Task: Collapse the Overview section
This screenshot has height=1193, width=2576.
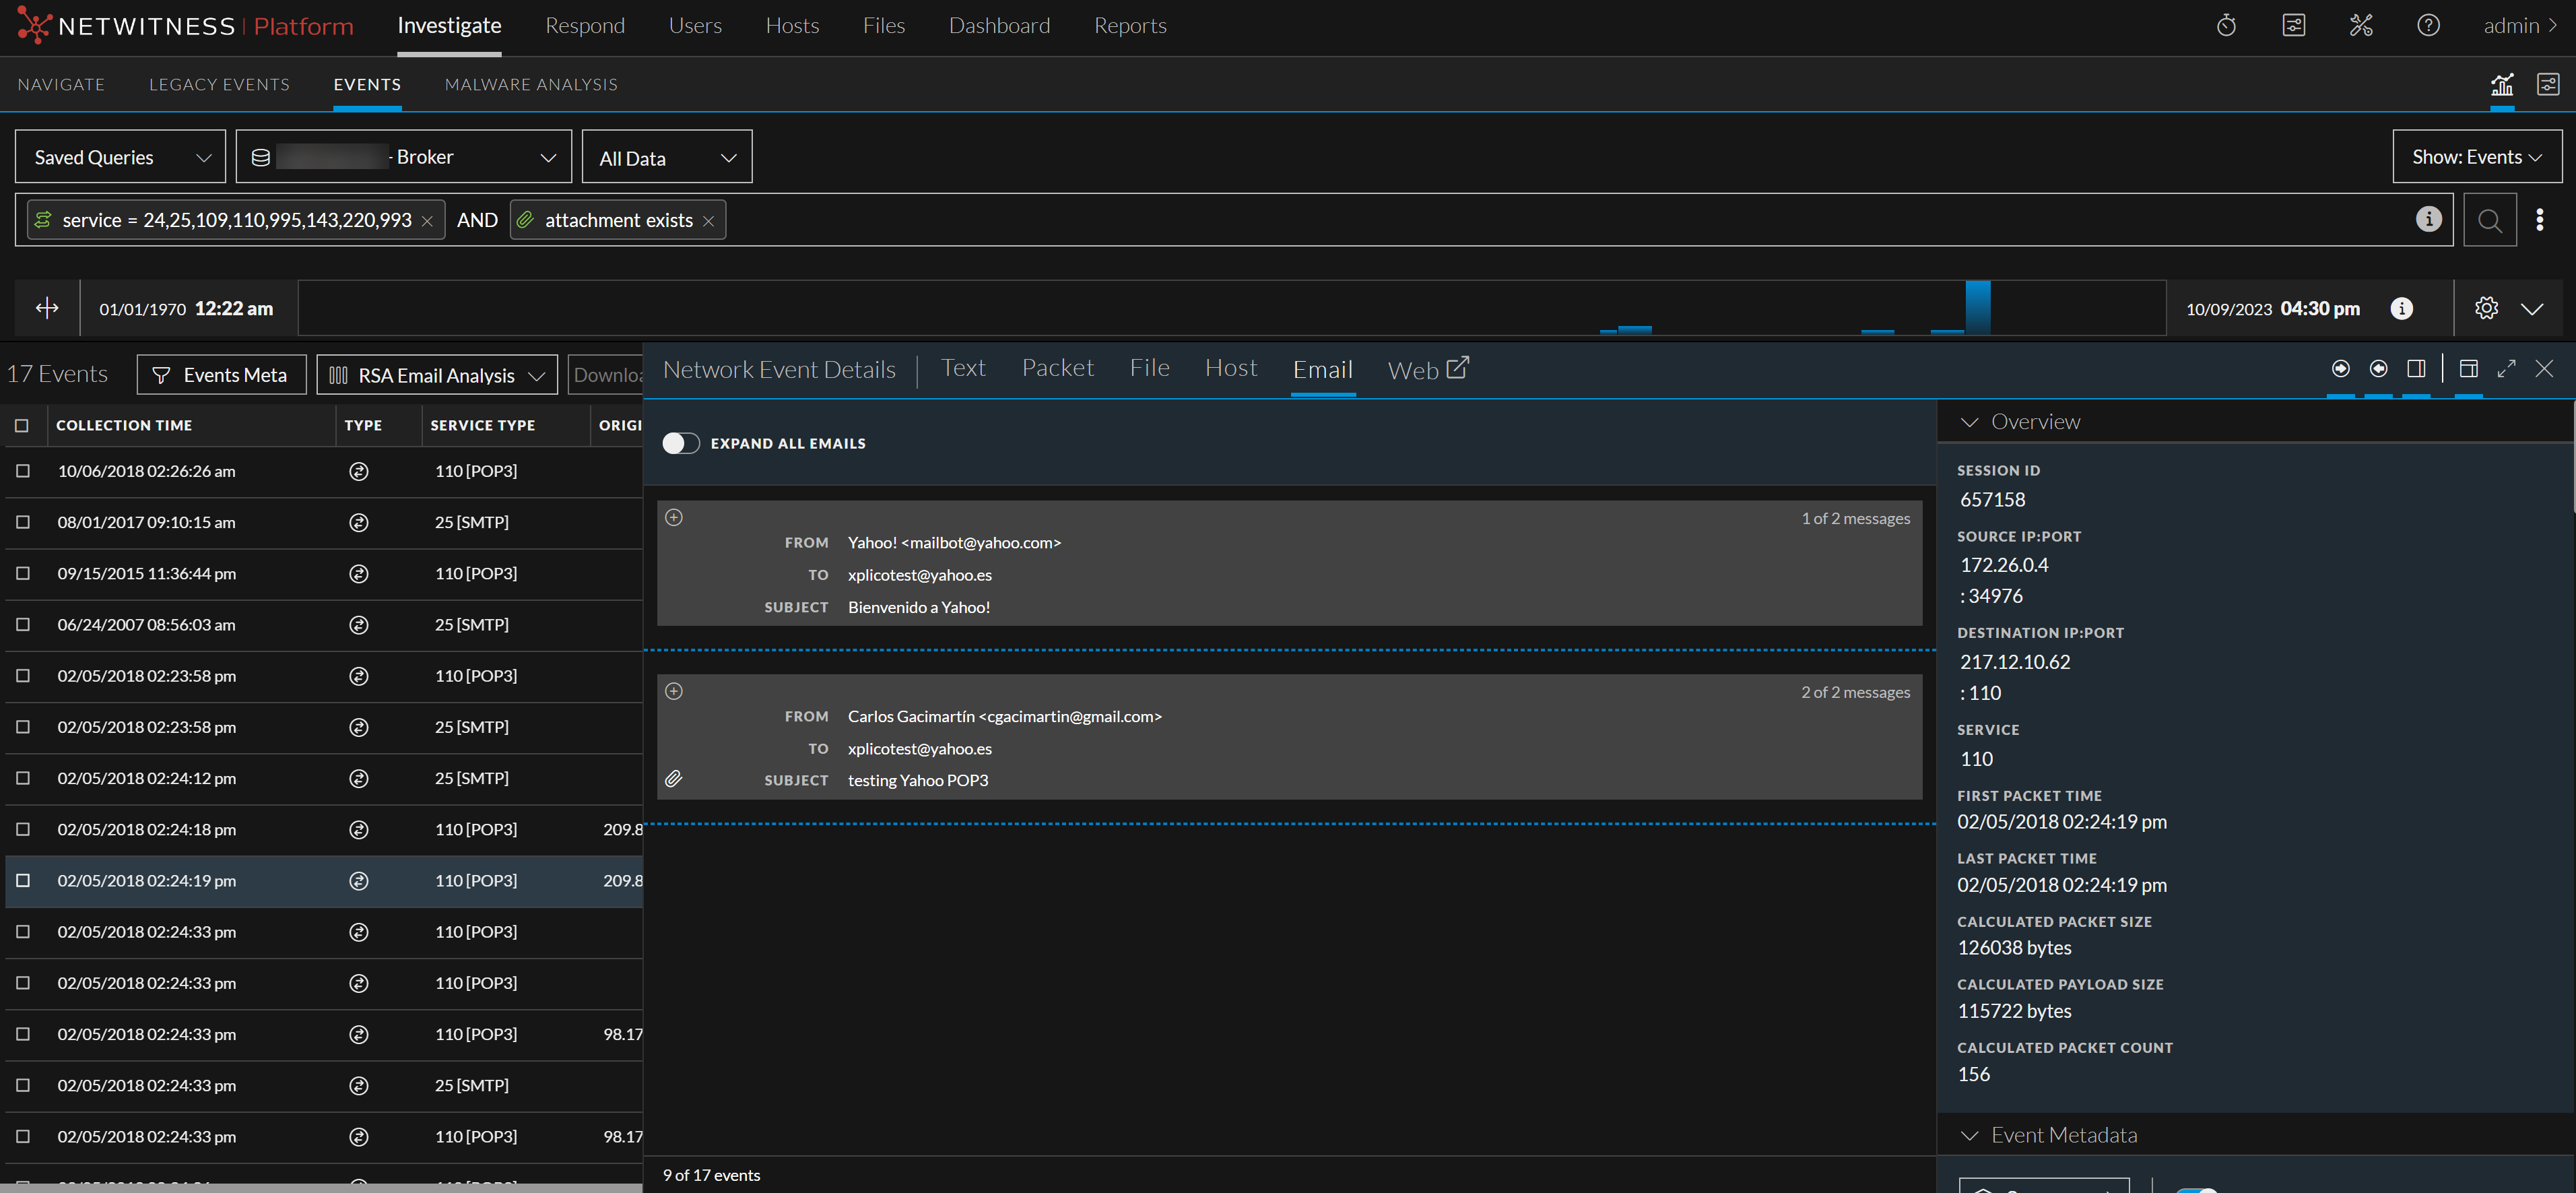Action: 1969,422
